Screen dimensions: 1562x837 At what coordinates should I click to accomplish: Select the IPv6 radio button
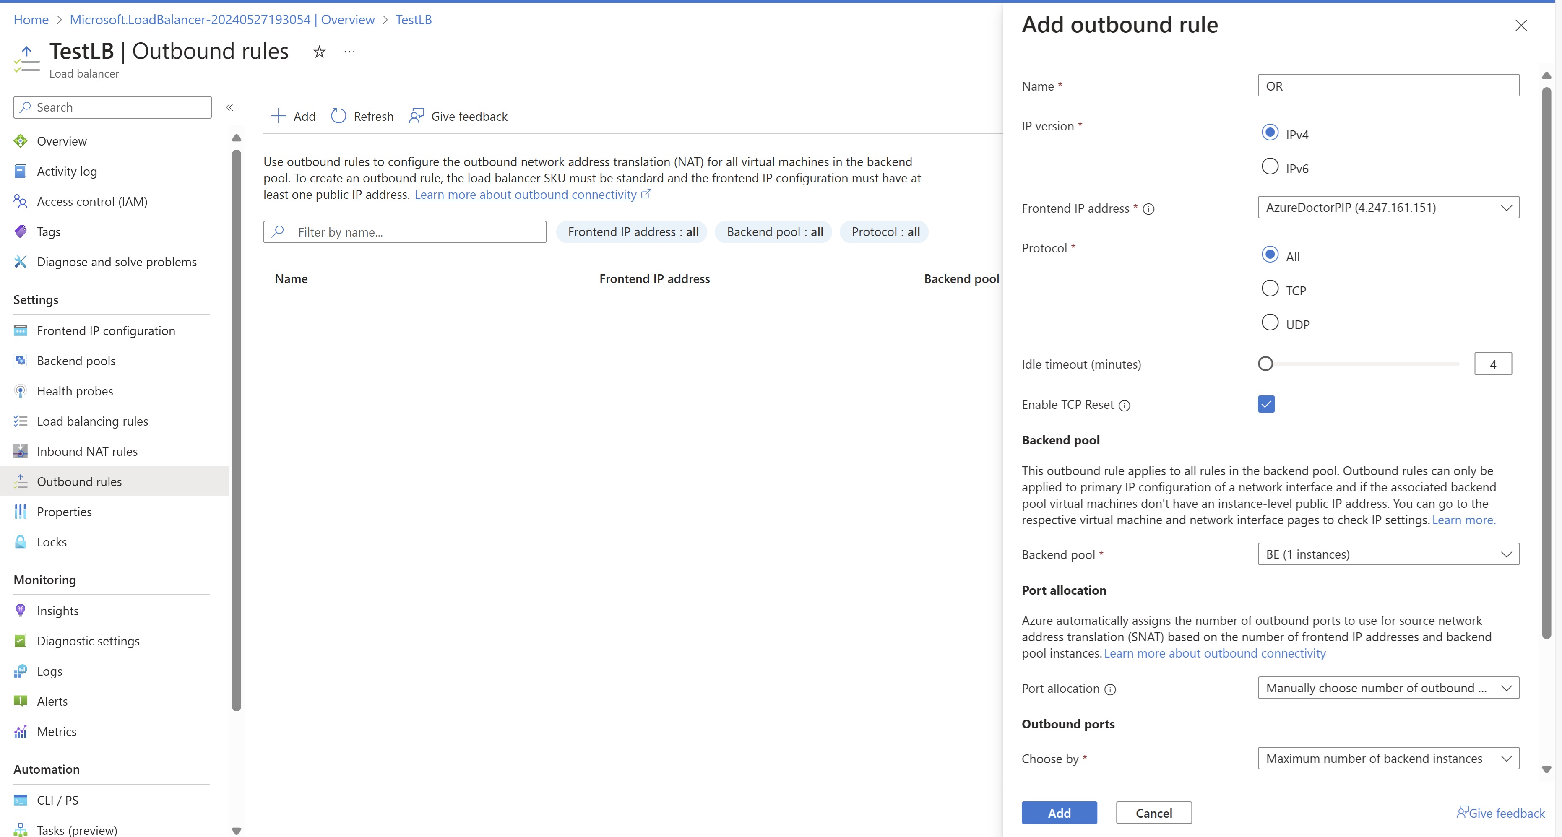point(1270,166)
